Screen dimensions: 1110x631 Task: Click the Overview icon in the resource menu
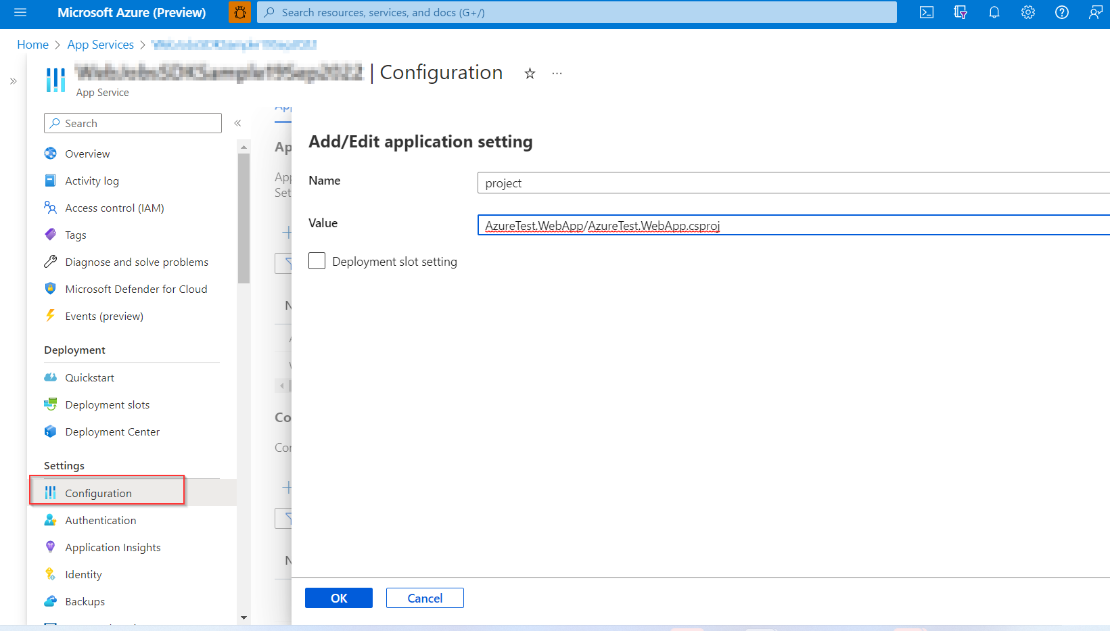pos(51,154)
